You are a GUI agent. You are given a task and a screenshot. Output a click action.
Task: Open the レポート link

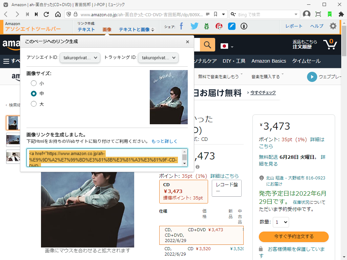click(x=294, y=26)
